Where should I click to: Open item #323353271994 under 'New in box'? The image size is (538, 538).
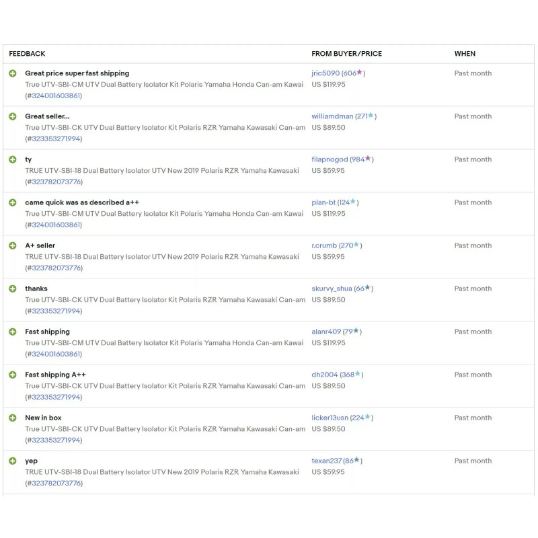click(56, 440)
